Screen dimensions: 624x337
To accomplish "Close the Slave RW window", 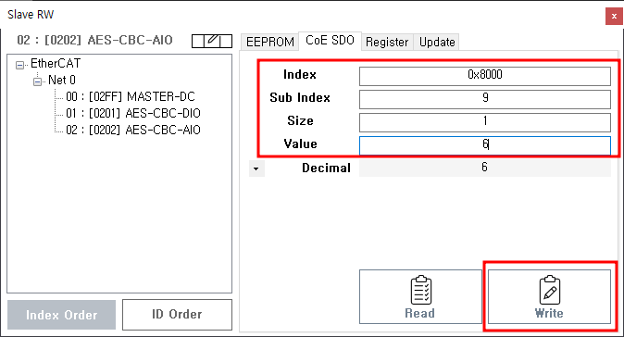I will pyautogui.click(x=614, y=17).
